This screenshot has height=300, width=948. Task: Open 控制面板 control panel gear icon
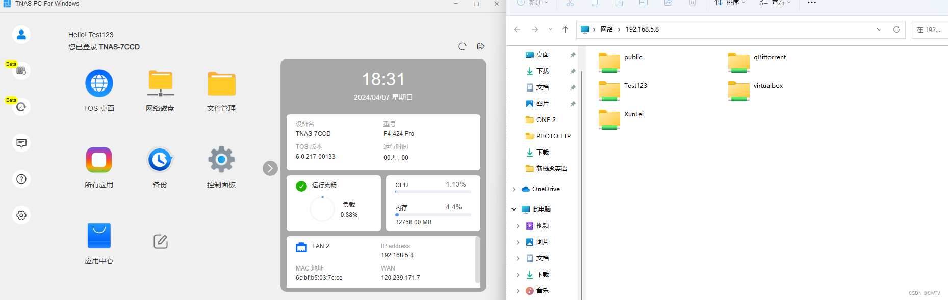221,160
